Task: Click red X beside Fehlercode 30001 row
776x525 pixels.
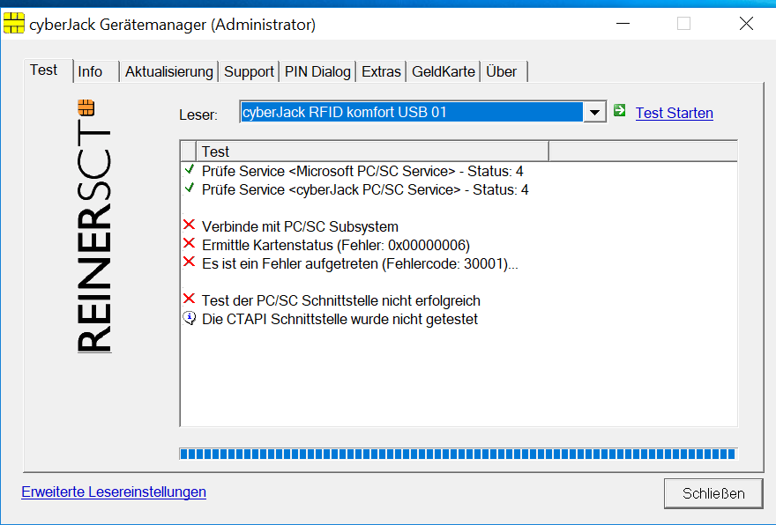Action: 189,262
